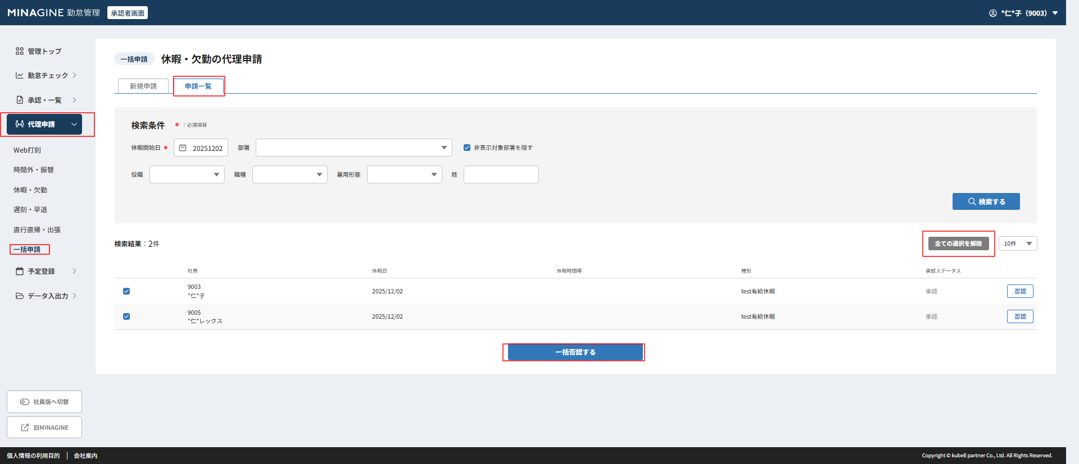Click the 旧MINAGINE external link icon
This screenshot has width=1079, height=464.
point(25,428)
